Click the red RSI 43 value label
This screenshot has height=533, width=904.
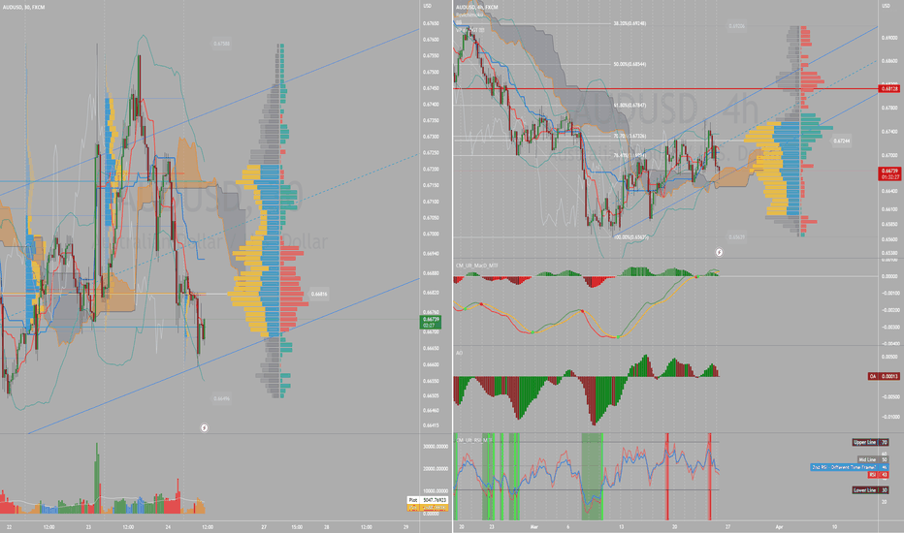click(879, 475)
